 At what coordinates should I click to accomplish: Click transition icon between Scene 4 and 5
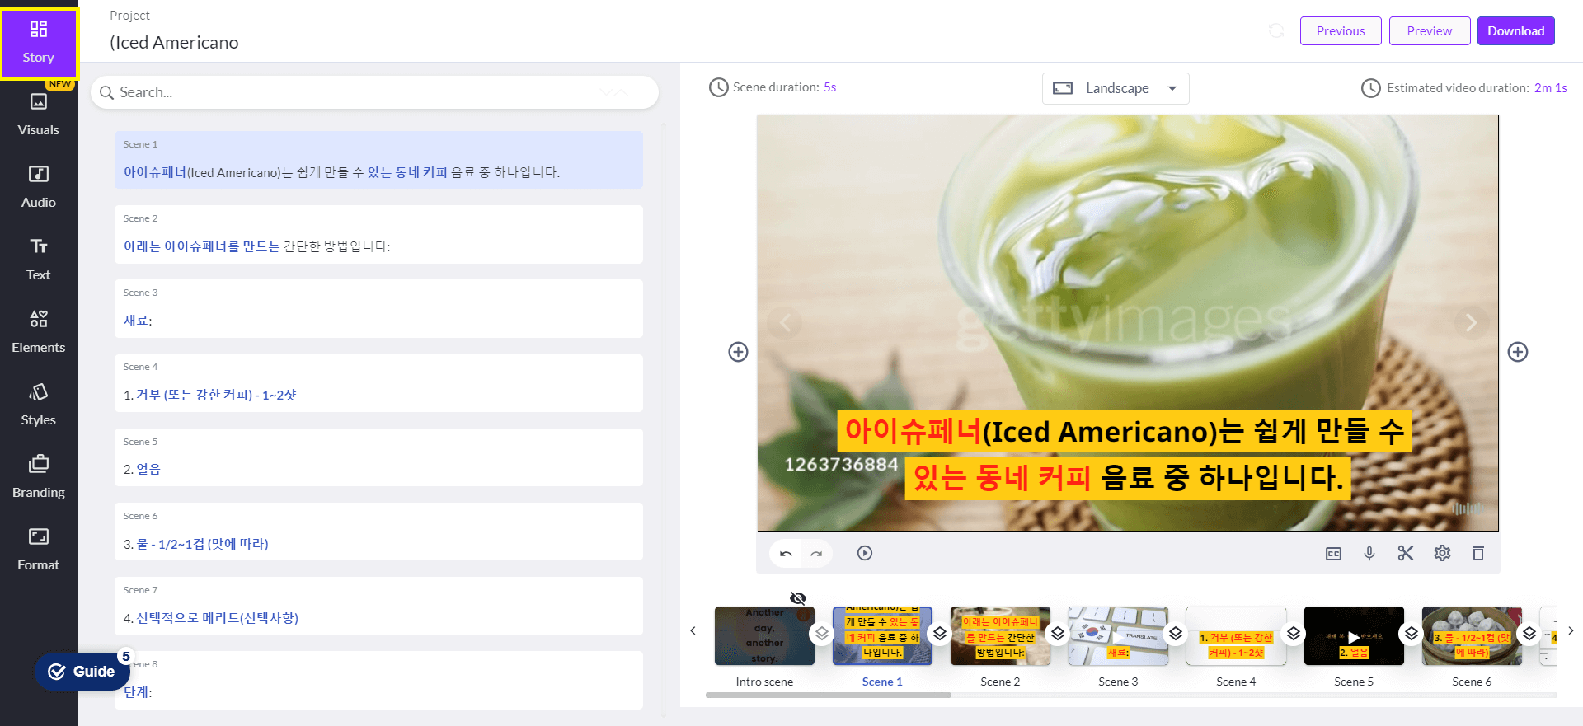tap(1294, 634)
